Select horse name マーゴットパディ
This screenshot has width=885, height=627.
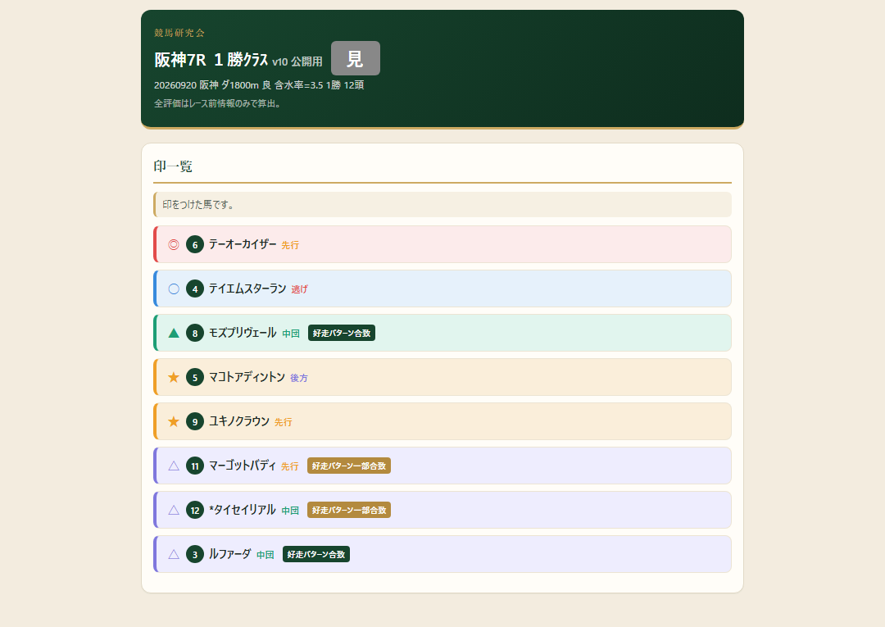[x=242, y=465]
